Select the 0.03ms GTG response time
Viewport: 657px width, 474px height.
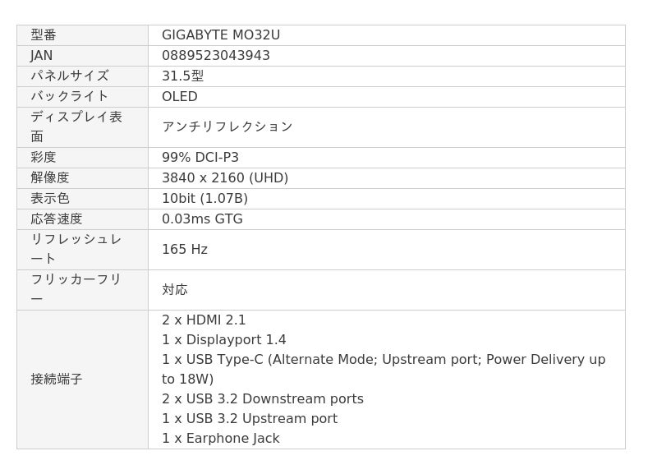click(202, 219)
